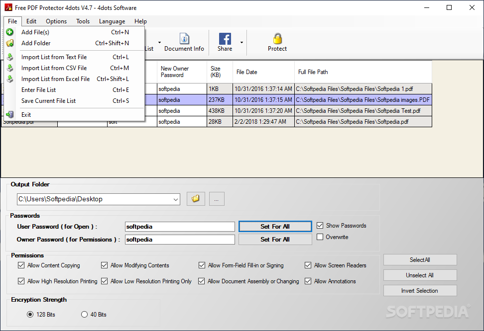Open the Language menu
The width and height of the screenshot is (484, 331).
(x=112, y=21)
